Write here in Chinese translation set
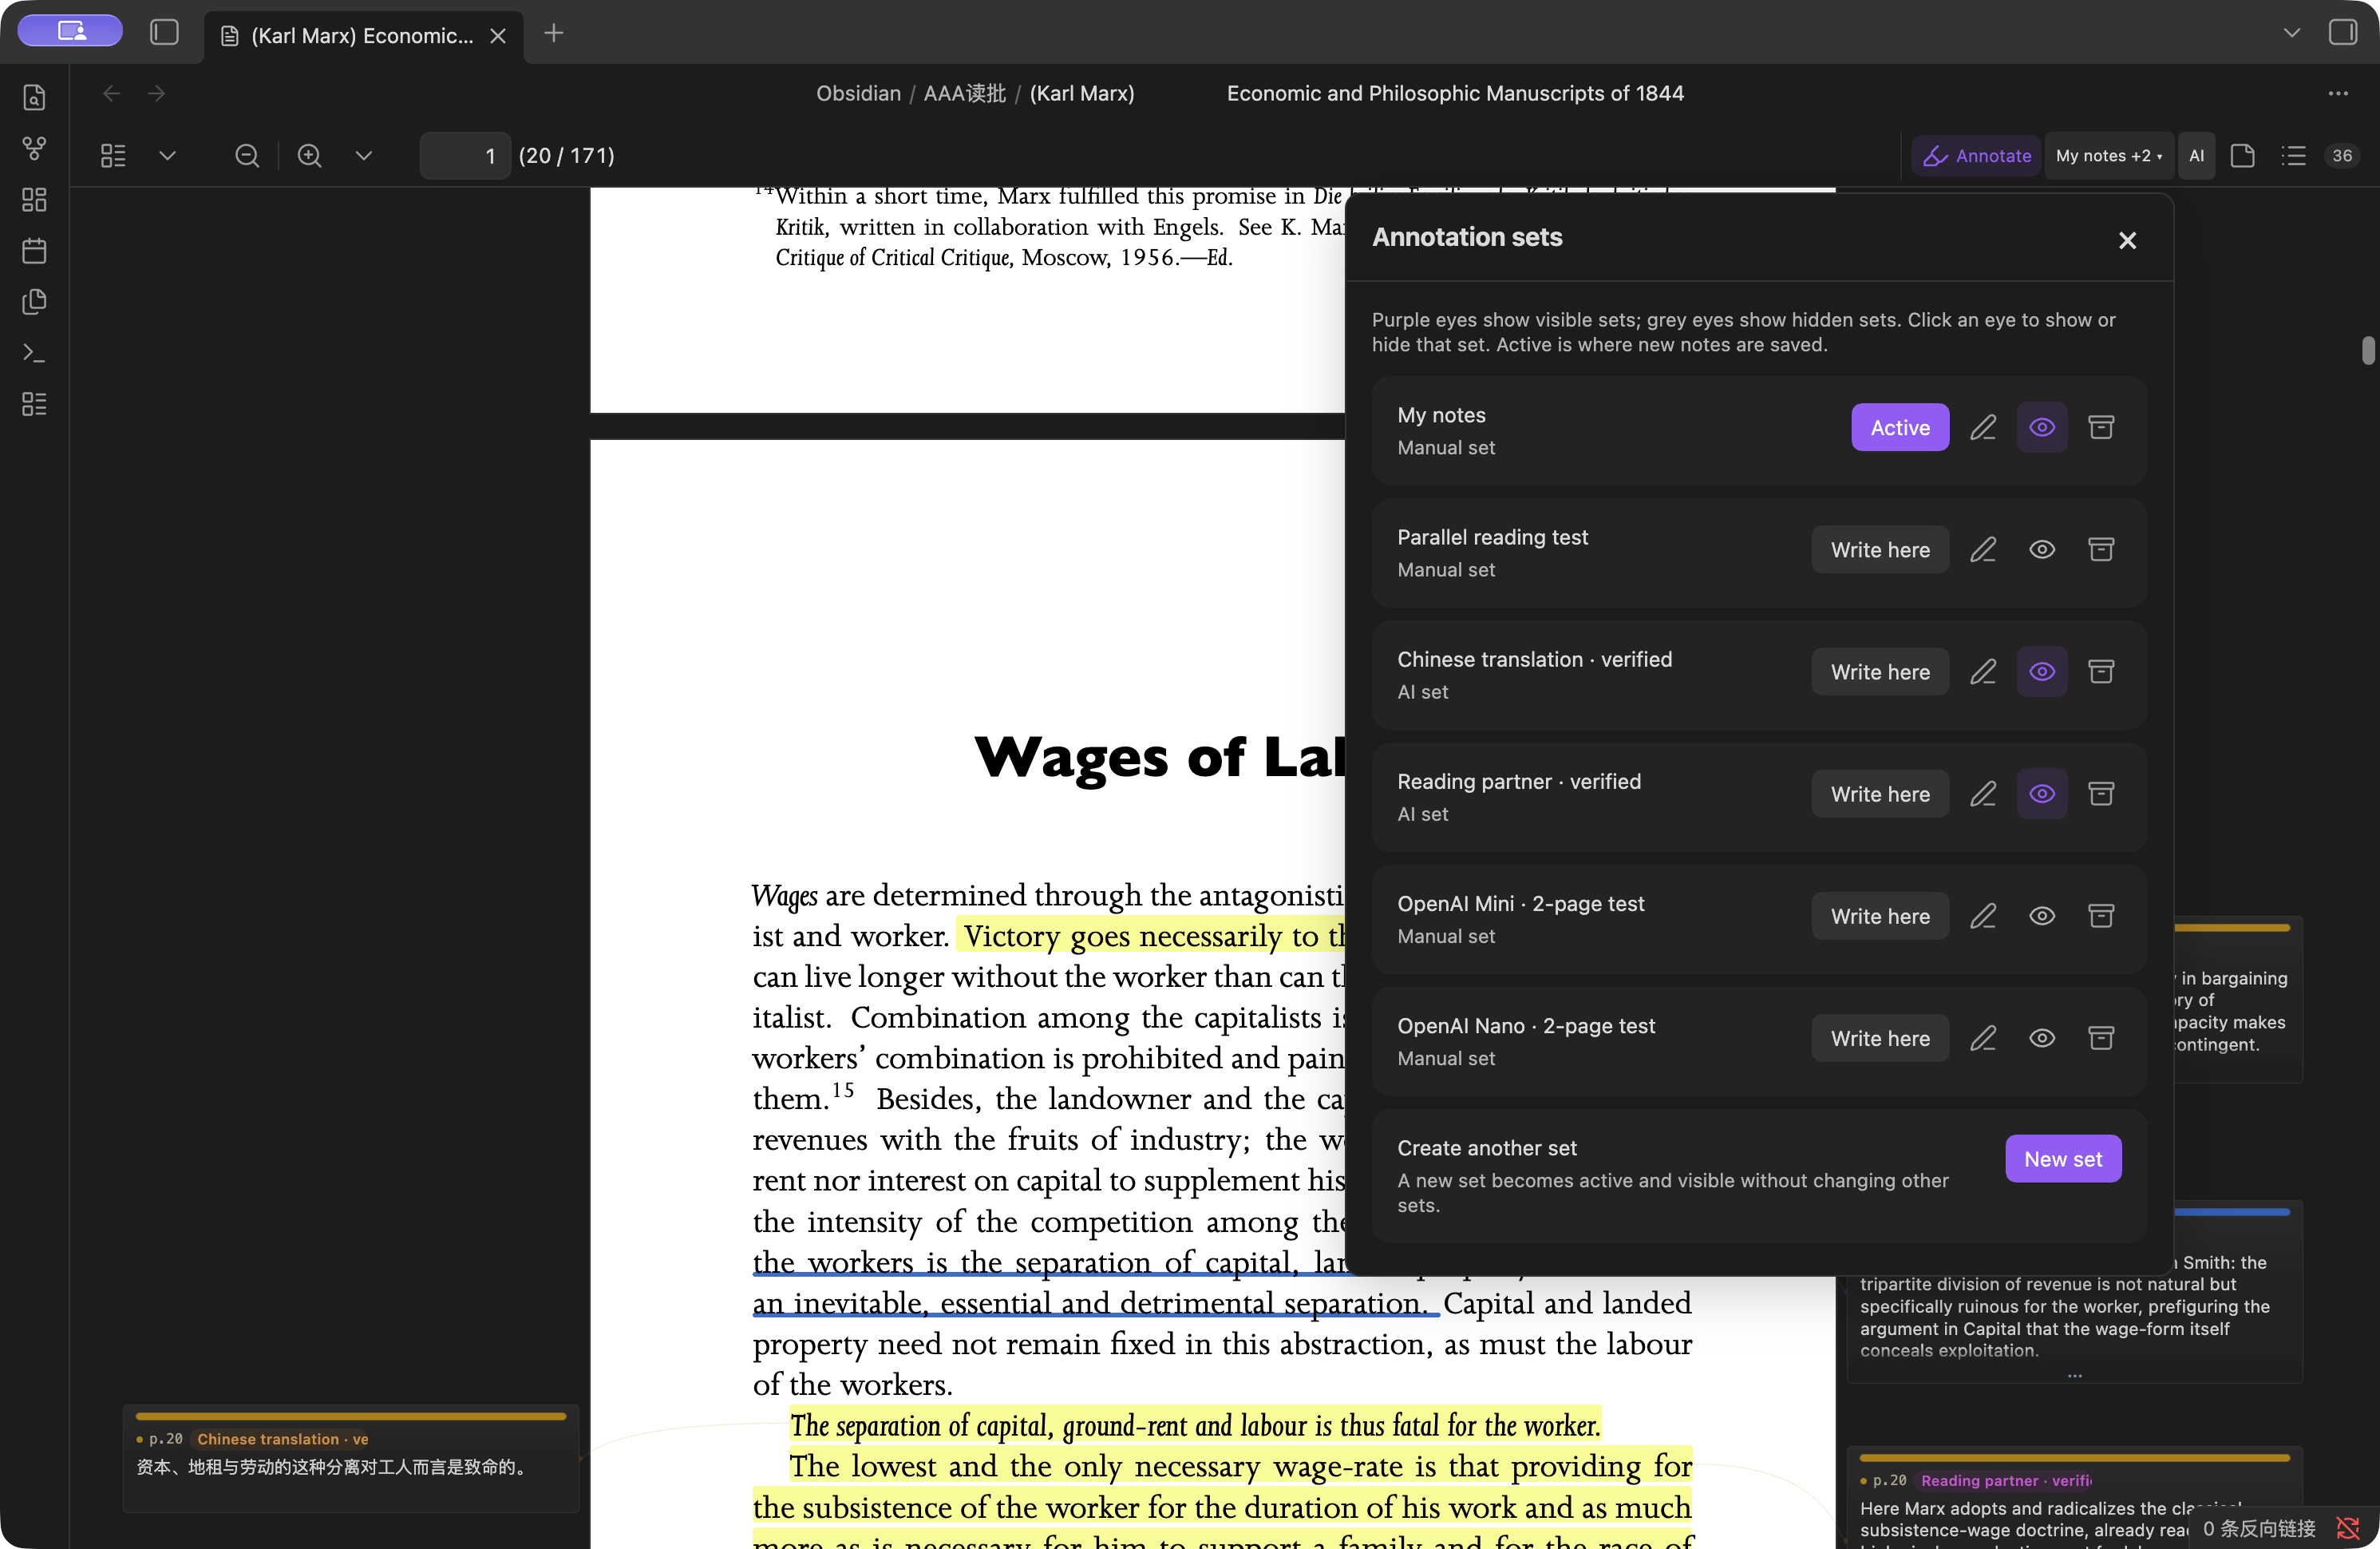The width and height of the screenshot is (2380, 1549). [1880, 671]
